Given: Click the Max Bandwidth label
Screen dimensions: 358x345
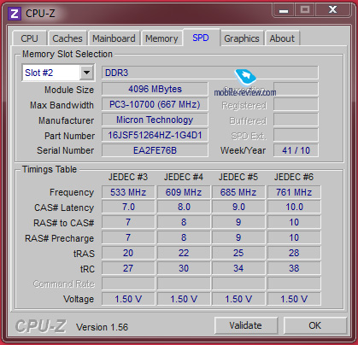Looking at the screenshot, I should (62, 105).
